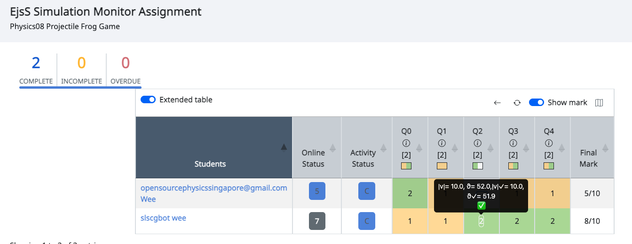Screen dimensions: 632x244
Task: Click the back arrow icon in table toolbar
Action: tap(497, 103)
